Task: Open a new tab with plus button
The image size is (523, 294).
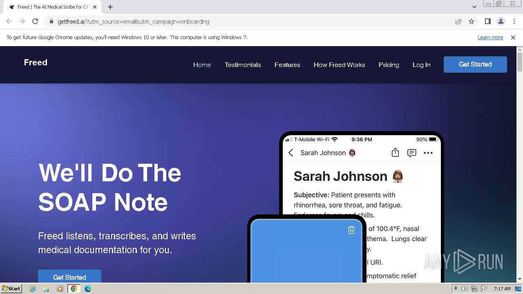Action: [110, 7]
